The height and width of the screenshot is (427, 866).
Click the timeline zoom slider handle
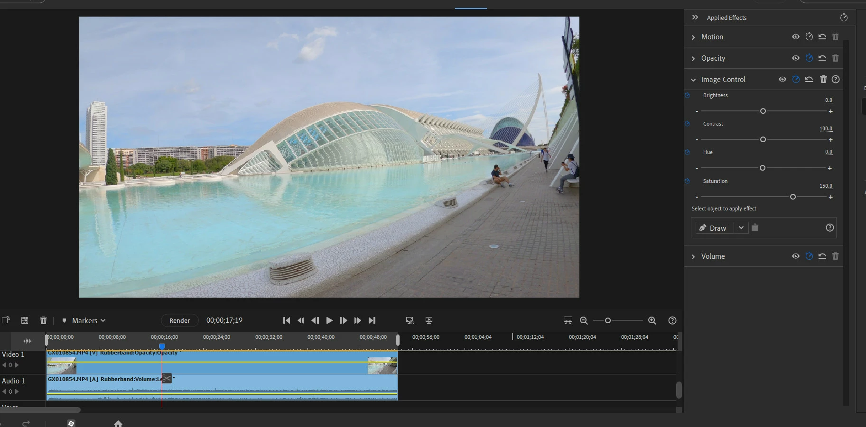pos(608,320)
